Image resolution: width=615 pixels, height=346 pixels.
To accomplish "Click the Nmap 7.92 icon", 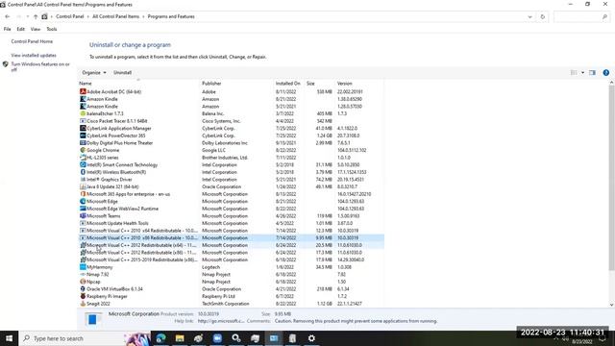I will coord(83,274).
